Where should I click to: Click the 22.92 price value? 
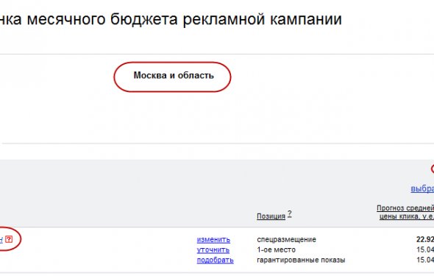(x=425, y=239)
